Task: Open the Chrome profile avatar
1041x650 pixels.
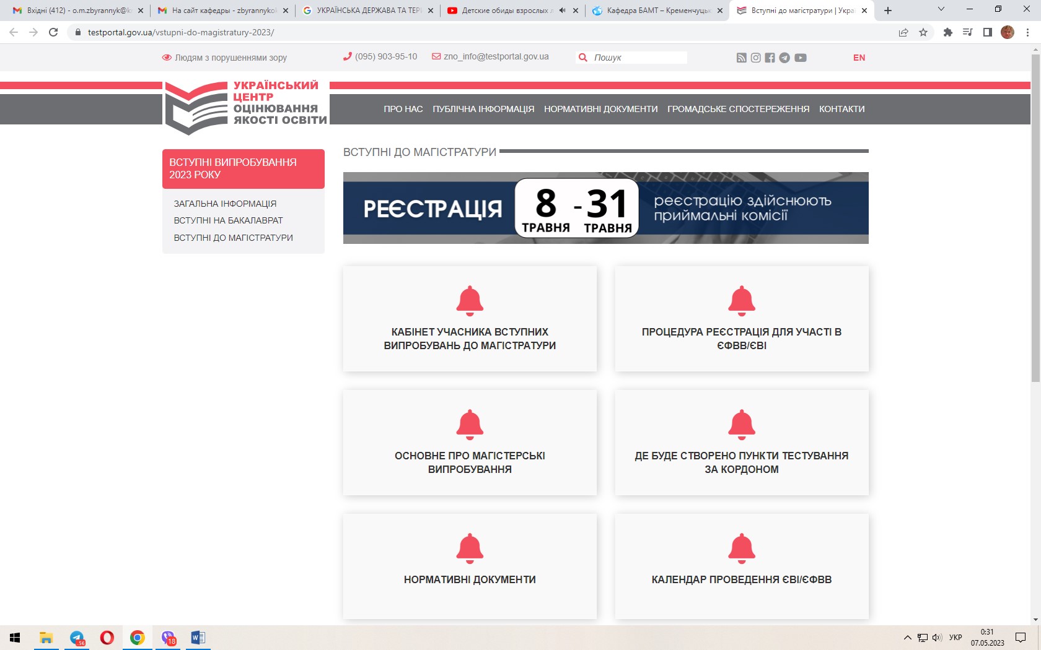Action: coord(1008,32)
